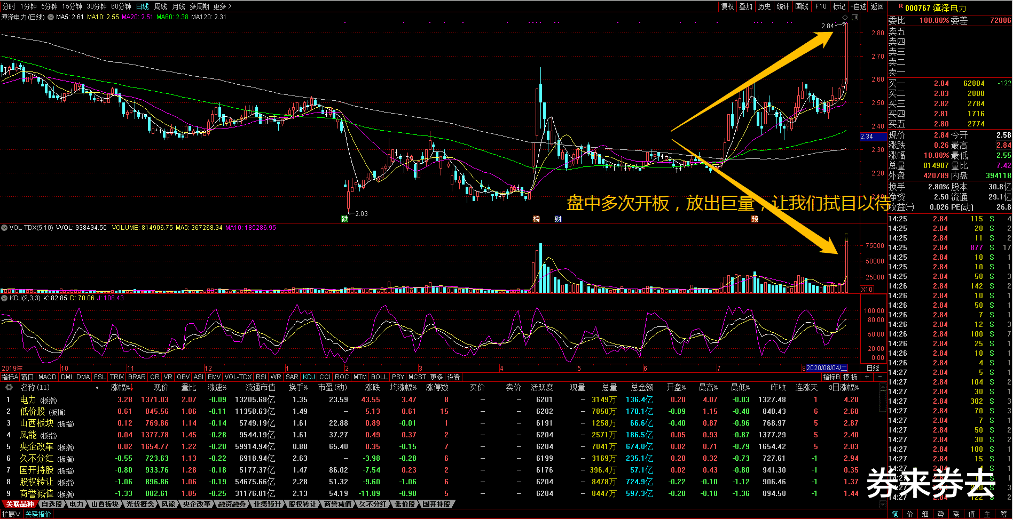Click the +自选 add to watchlist button
Image resolution: width=1013 pixels, height=520 pixels.
pos(858,6)
